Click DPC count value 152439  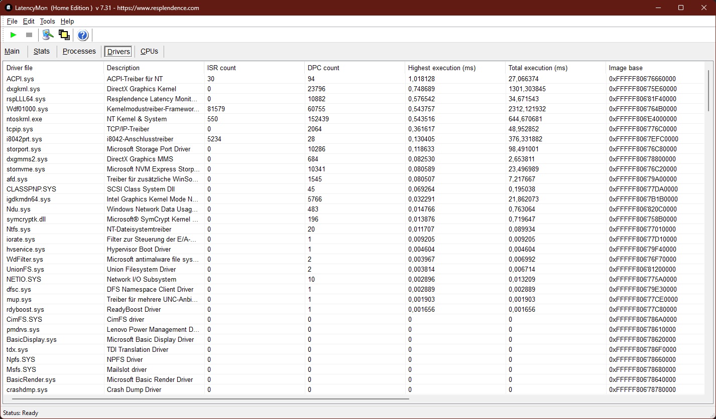[x=318, y=119]
